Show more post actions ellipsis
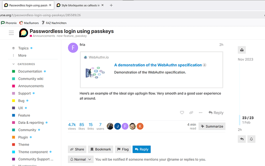 (x=200, y=113)
